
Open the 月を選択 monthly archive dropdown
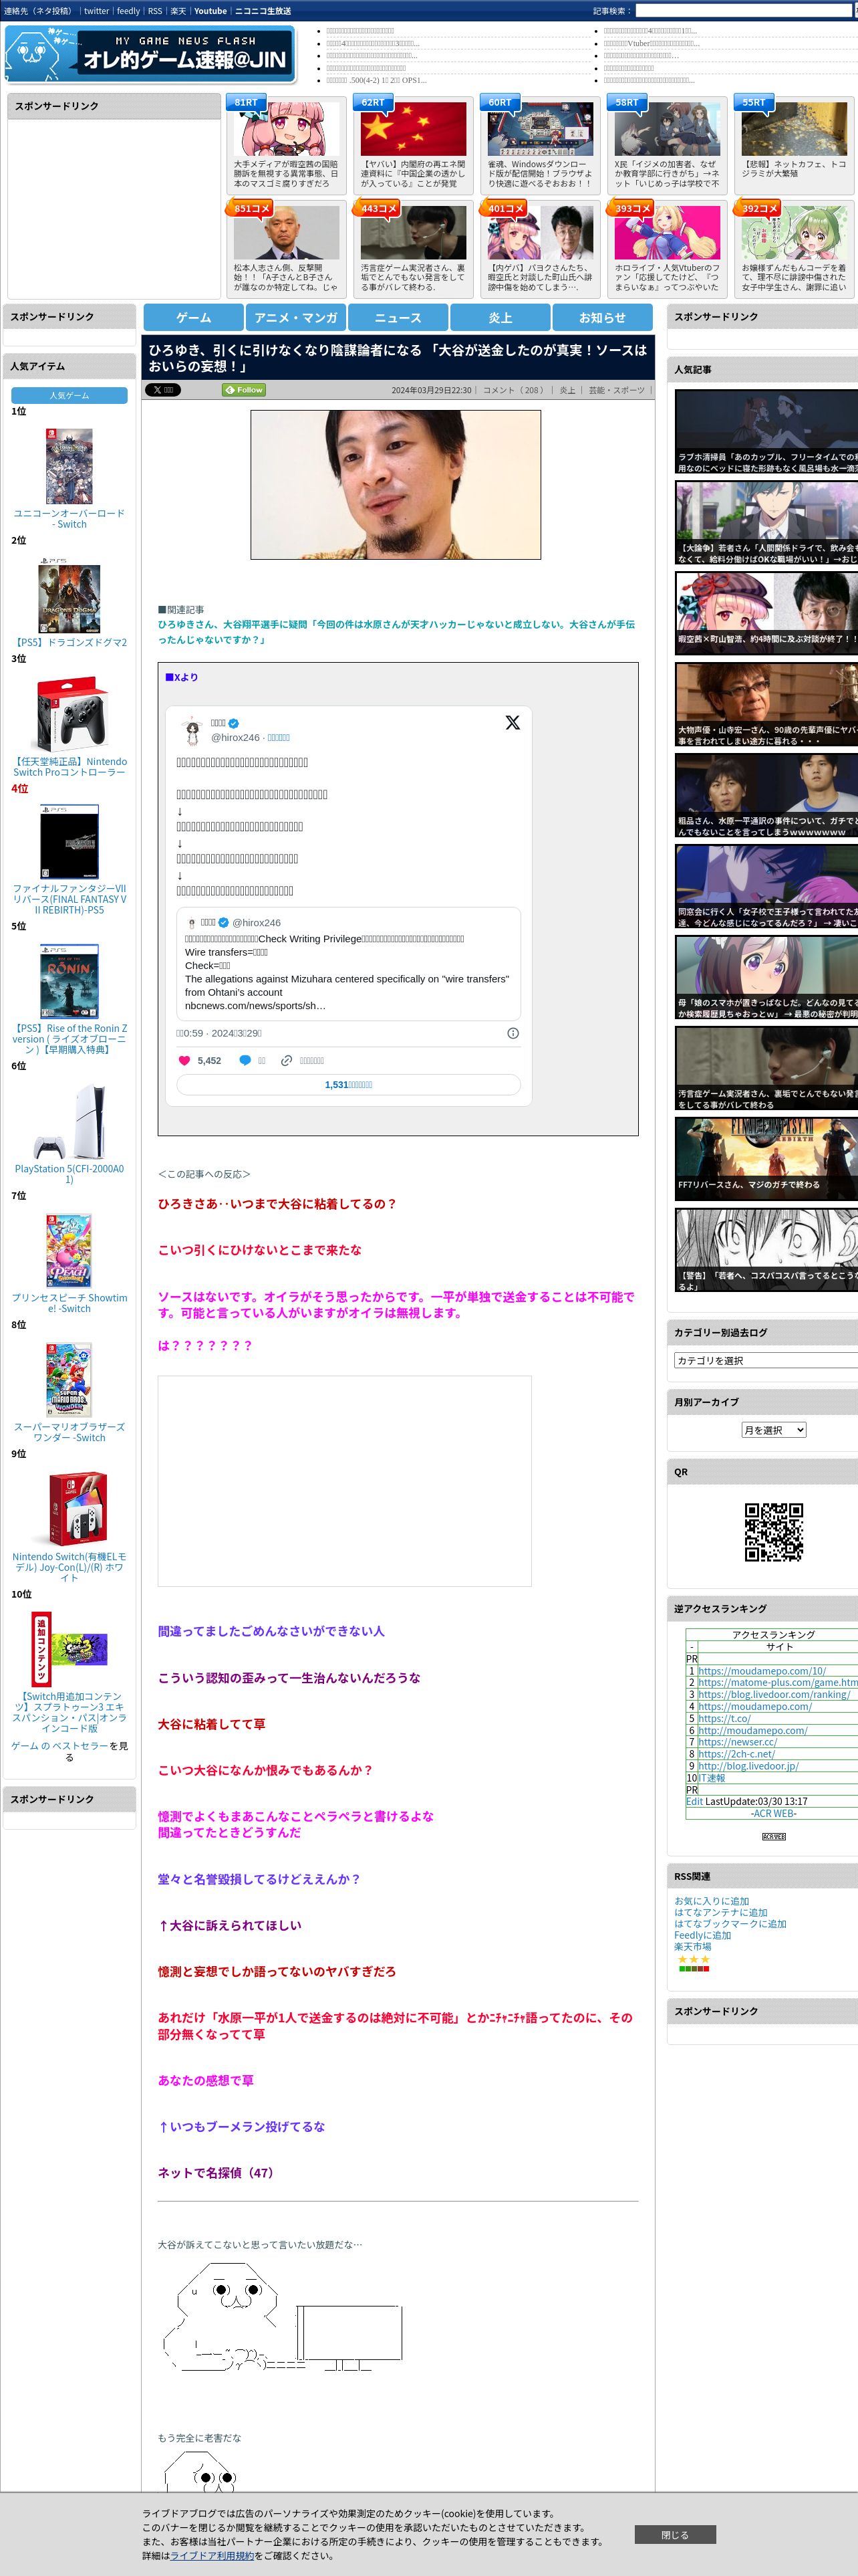click(x=773, y=1430)
